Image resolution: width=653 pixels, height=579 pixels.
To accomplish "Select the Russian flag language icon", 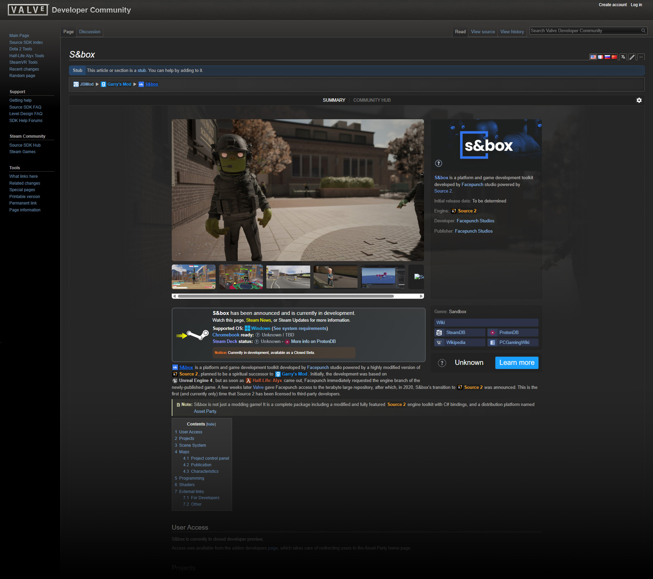I will (607, 57).
